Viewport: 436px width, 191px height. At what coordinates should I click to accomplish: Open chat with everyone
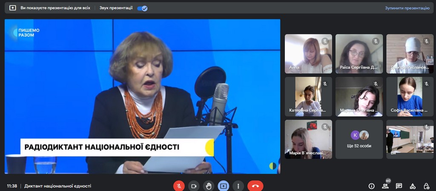399,186
